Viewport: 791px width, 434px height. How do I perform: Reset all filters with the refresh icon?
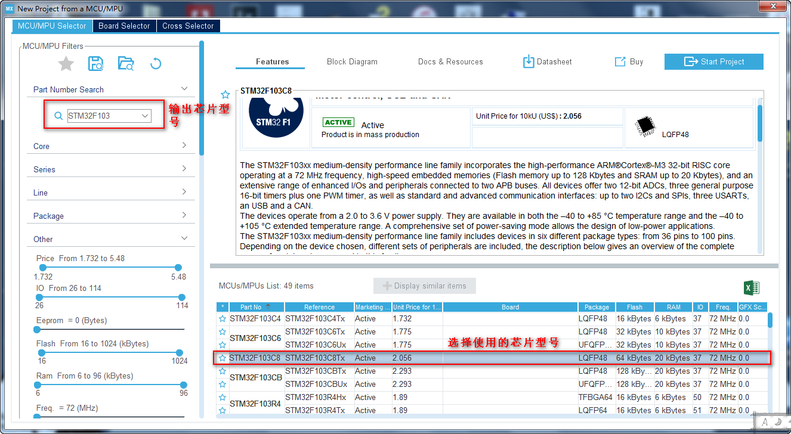pos(156,63)
